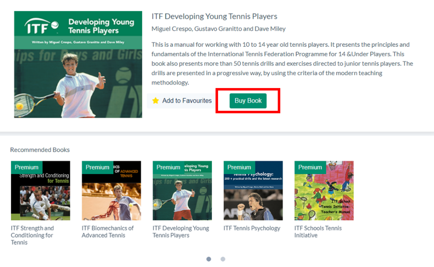Add book to favourites with star button
This screenshot has height=267, width=434.
182,101
